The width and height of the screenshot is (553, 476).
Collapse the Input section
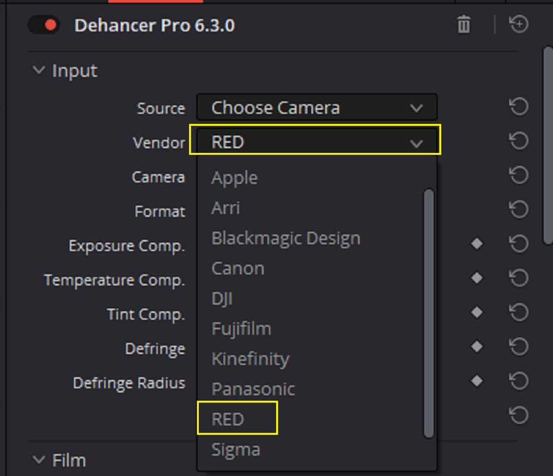coord(39,70)
